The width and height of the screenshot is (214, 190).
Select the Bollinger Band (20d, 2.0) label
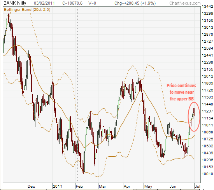click(x=27, y=10)
